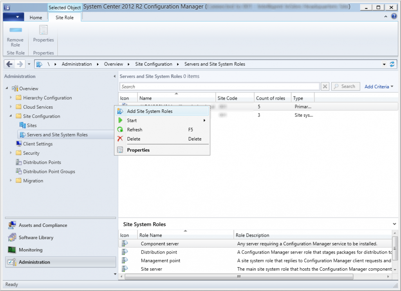Click the Search button
The width and height of the screenshot is (401, 291).
click(x=345, y=86)
